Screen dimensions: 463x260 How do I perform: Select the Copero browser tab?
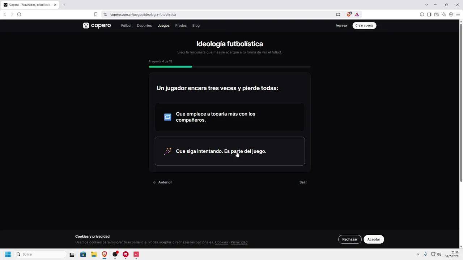coord(30,5)
